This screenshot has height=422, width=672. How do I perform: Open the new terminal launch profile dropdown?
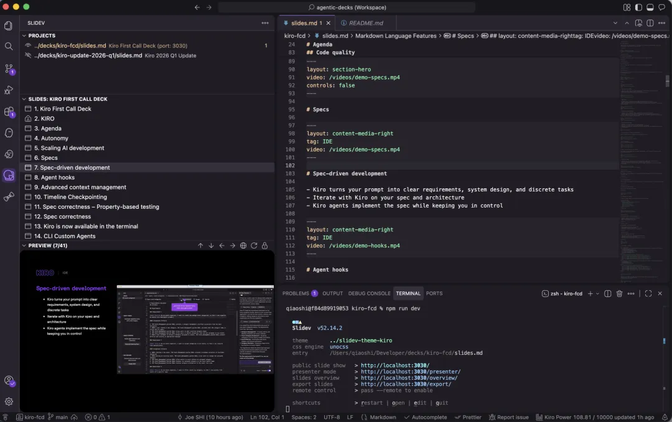(x=597, y=293)
